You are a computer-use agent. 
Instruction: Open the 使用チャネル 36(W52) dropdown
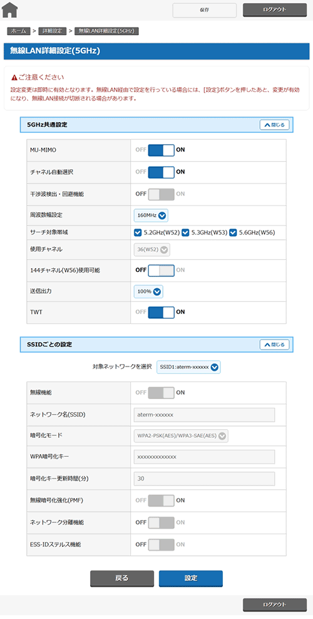point(151,249)
